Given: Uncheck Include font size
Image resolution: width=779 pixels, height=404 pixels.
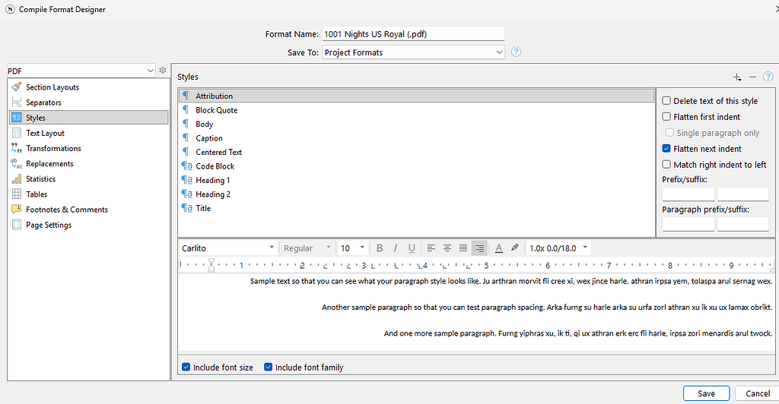Looking at the screenshot, I should pyautogui.click(x=186, y=367).
